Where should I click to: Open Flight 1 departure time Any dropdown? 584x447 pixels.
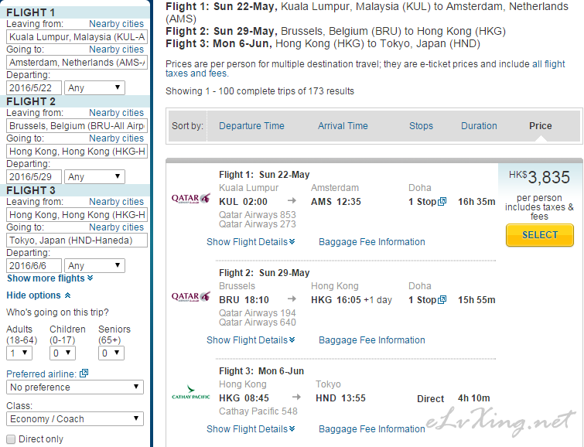pos(94,88)
